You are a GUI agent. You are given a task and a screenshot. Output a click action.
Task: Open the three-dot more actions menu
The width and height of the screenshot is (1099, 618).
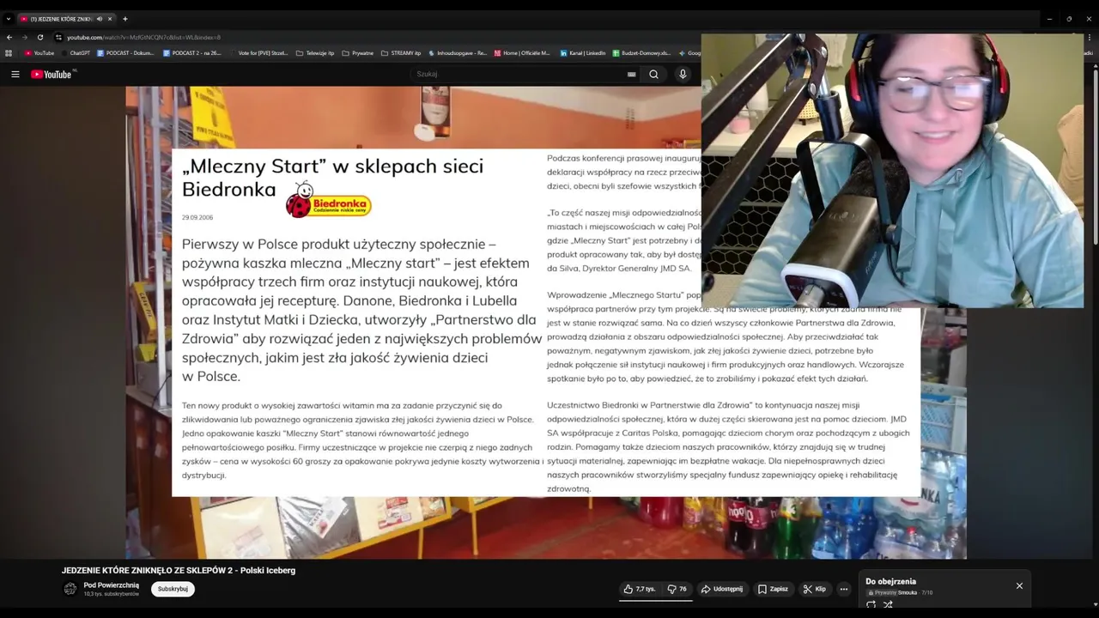[844, 589]
